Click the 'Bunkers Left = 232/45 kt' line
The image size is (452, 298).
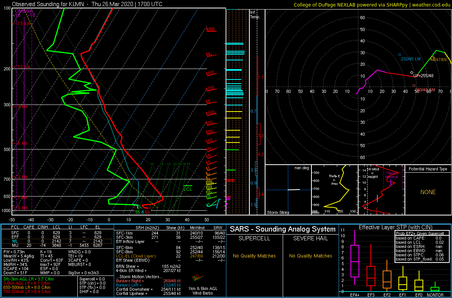tap(149, 285)
